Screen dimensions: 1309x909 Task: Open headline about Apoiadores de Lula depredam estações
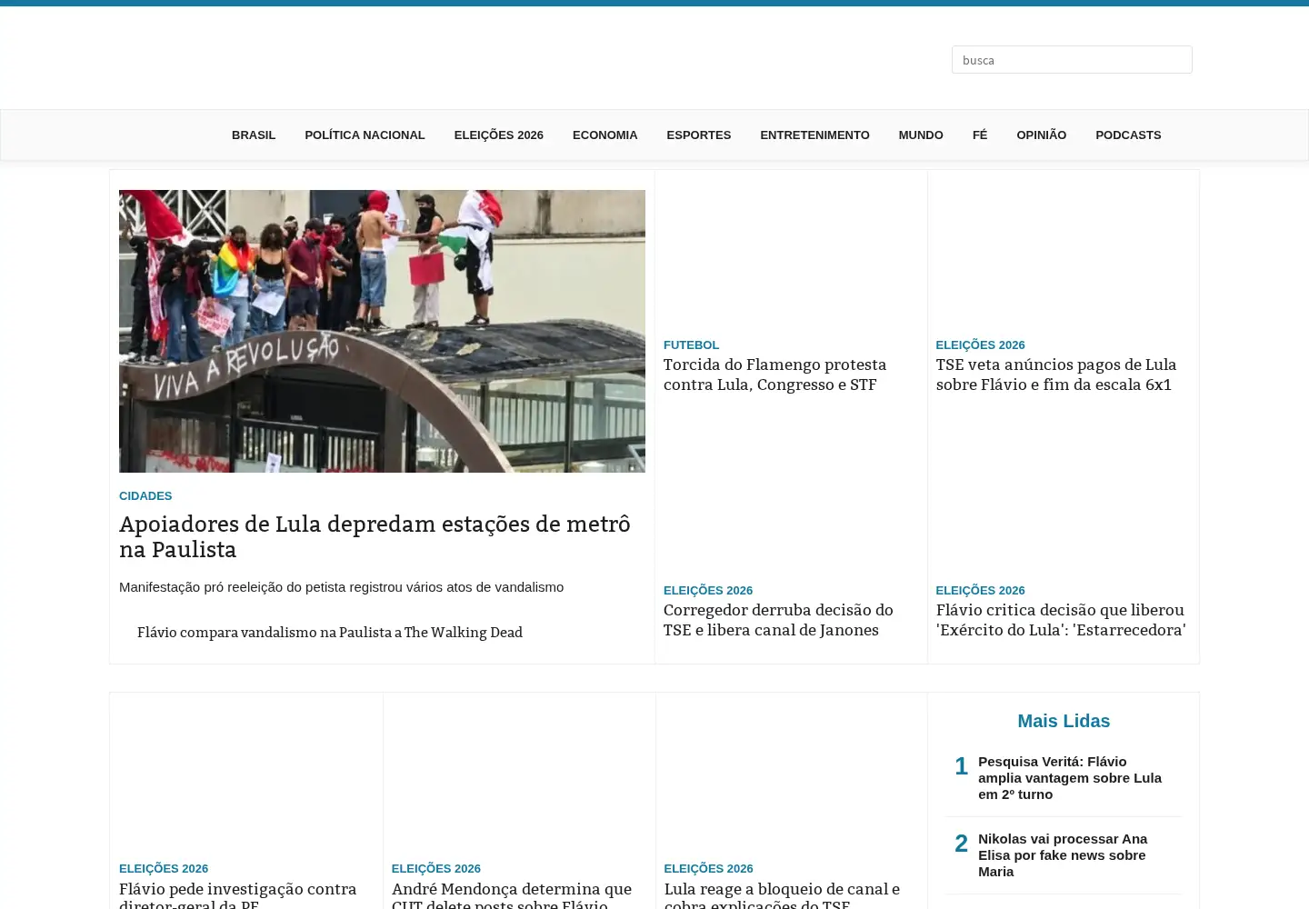coord(375,536)
